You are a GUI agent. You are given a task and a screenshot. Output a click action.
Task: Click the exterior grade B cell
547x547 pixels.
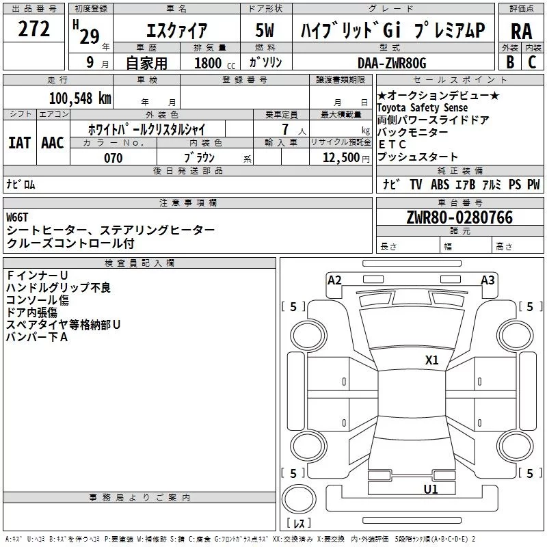(x=509, y=62)
